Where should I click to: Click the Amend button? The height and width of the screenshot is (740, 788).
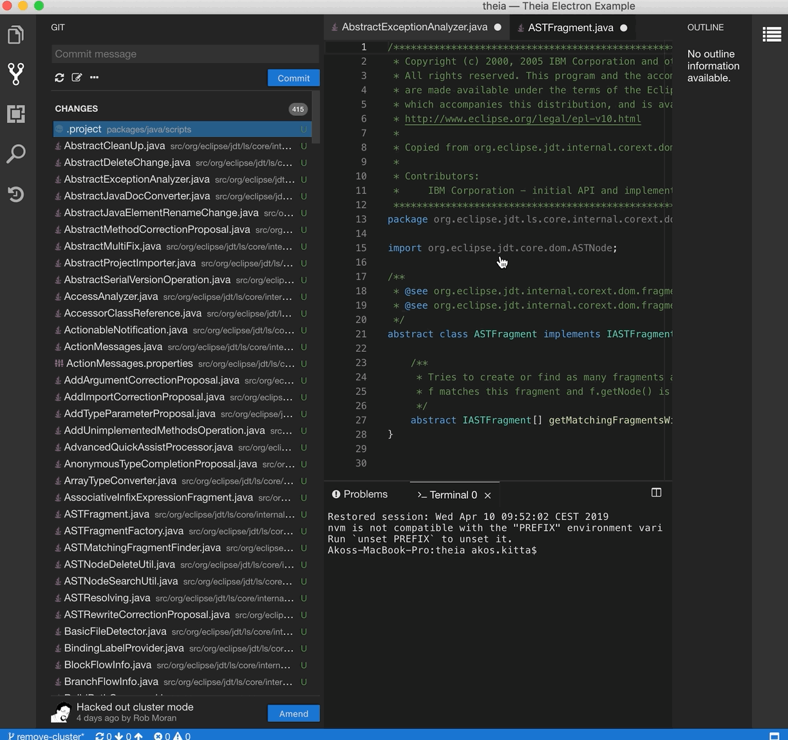point(294,714)
